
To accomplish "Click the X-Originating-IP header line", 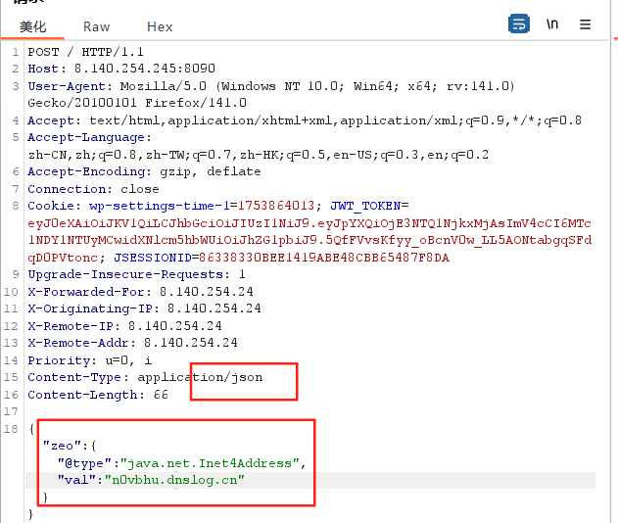I will coord(144,309).
